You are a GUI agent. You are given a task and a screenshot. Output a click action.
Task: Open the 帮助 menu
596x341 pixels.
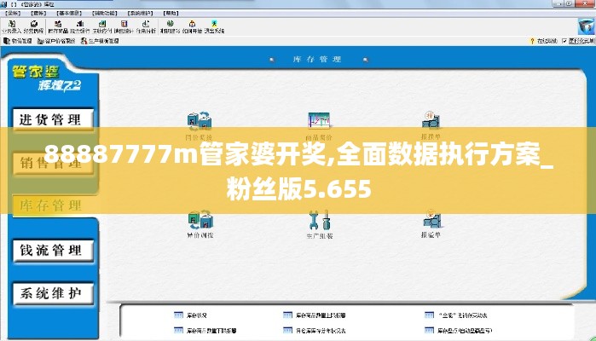click(x=194, y=15)
